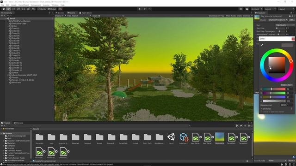Screen dimensions: 296x166
Task: Select Directional Light in Hierarchy
Action: tap(19, 24)
